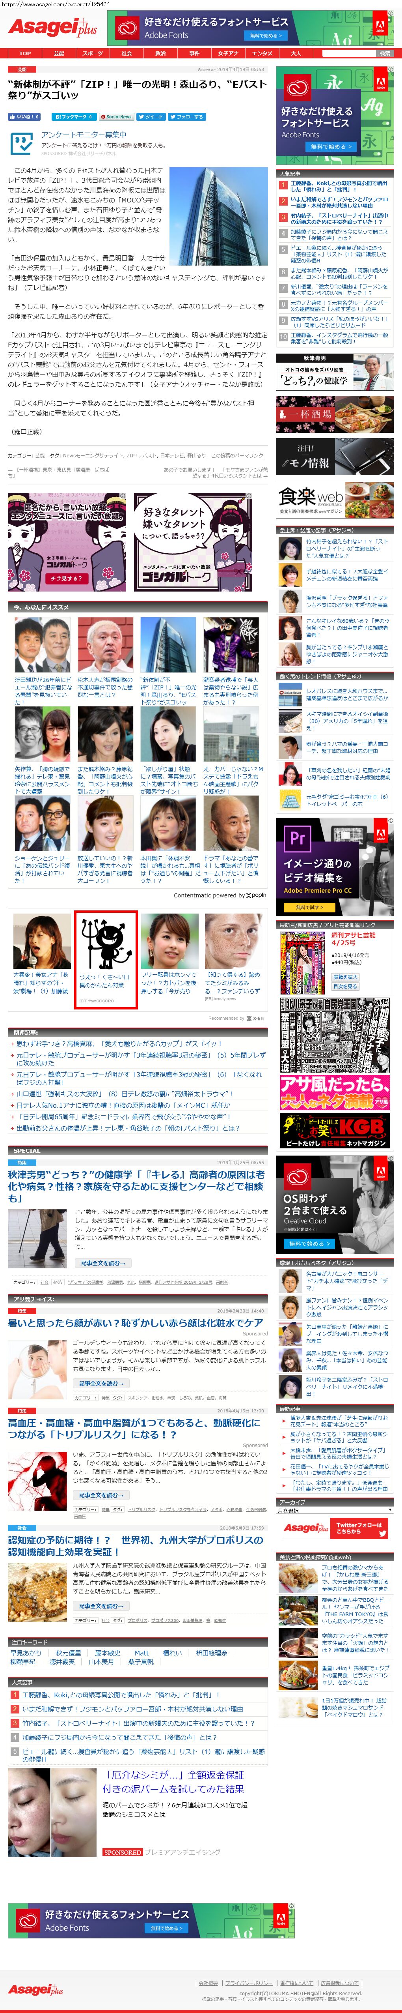Open the 政治 navigation item
Screen dimensions: 402x2013
tap(160, 53)
